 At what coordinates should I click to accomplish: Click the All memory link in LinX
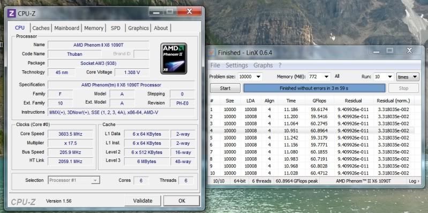coord(337,76)
